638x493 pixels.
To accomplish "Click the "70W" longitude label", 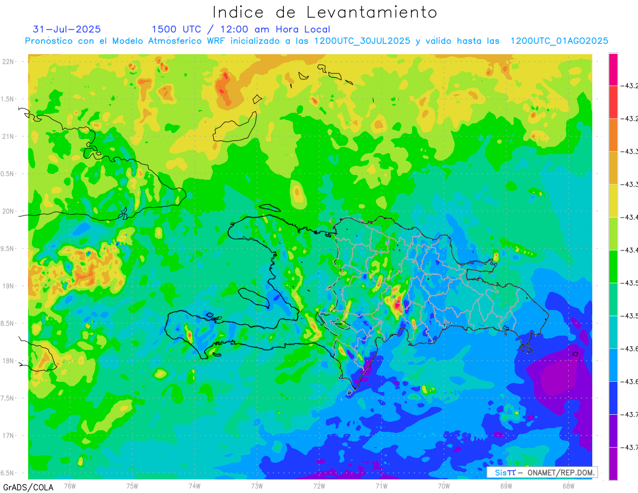I will (x=443, y=486).
